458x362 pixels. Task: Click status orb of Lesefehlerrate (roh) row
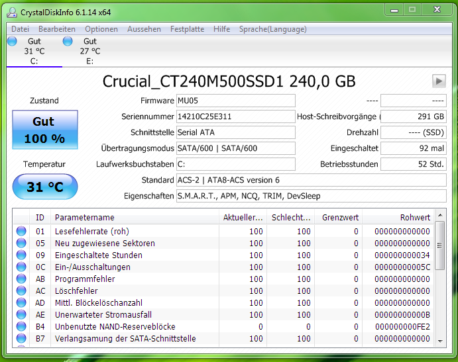coord(21,231)
